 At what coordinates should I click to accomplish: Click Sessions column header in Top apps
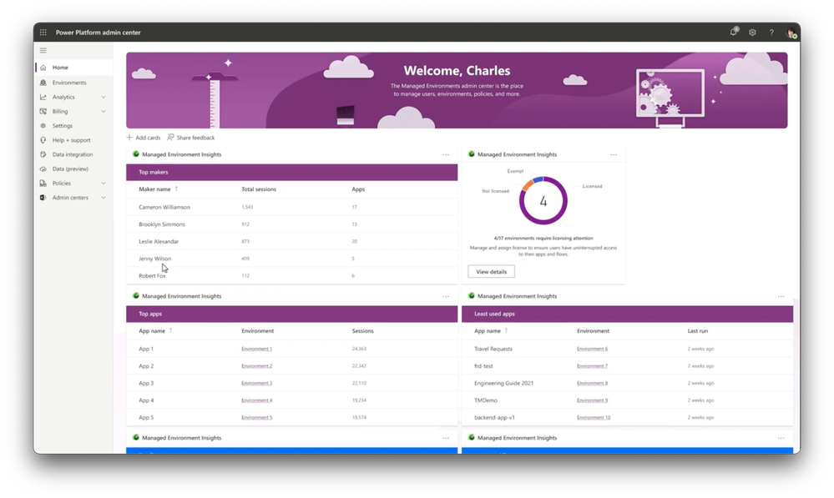tap(363, 331)
